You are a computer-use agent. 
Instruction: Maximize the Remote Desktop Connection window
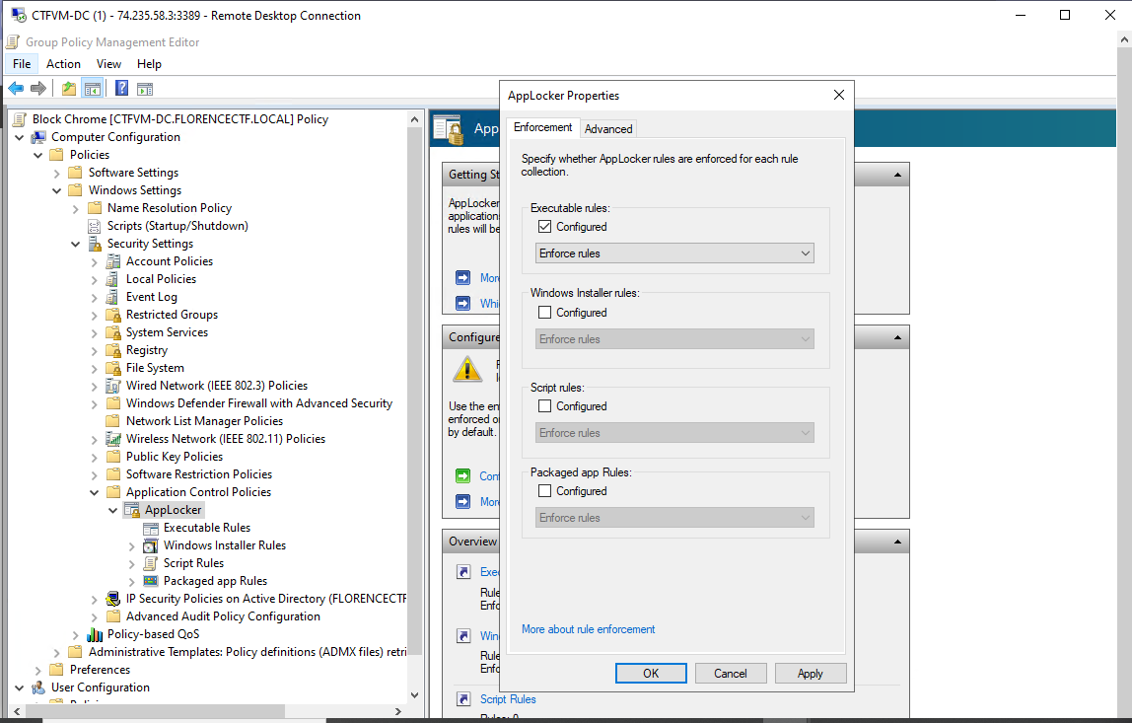[x=1065, y=15]
